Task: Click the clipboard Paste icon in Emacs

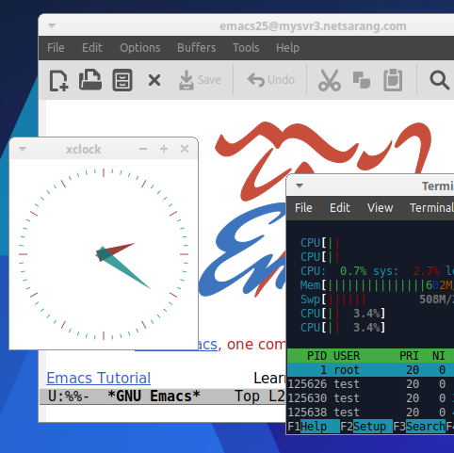Action: (x=393, y=80)
